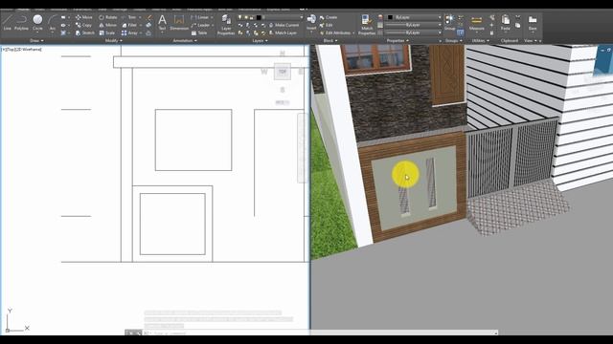Open the linetype ByLayer dropdown
This screenshot has width=613, height=344.
pyautogui.click(x=414, y=32)
